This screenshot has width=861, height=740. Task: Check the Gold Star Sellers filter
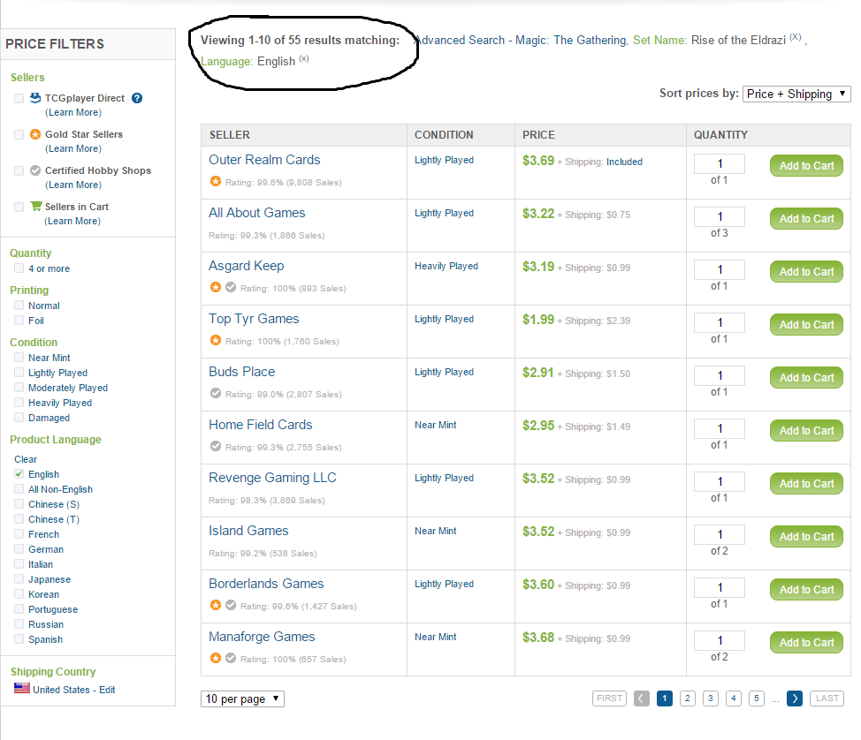tap(19, 134)
